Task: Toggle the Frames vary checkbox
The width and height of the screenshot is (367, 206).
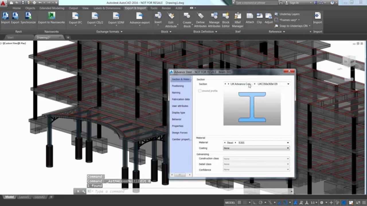Action: point(276,20)
